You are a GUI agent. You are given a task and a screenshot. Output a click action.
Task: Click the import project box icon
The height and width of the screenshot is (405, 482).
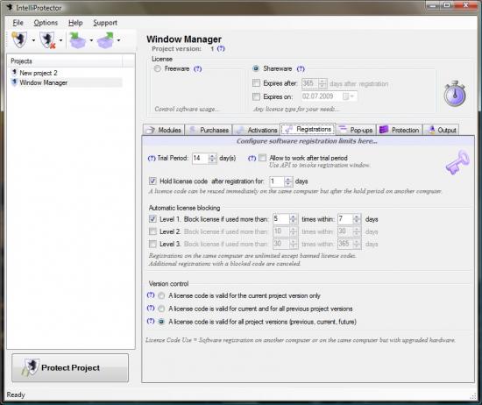coord(77,40)
